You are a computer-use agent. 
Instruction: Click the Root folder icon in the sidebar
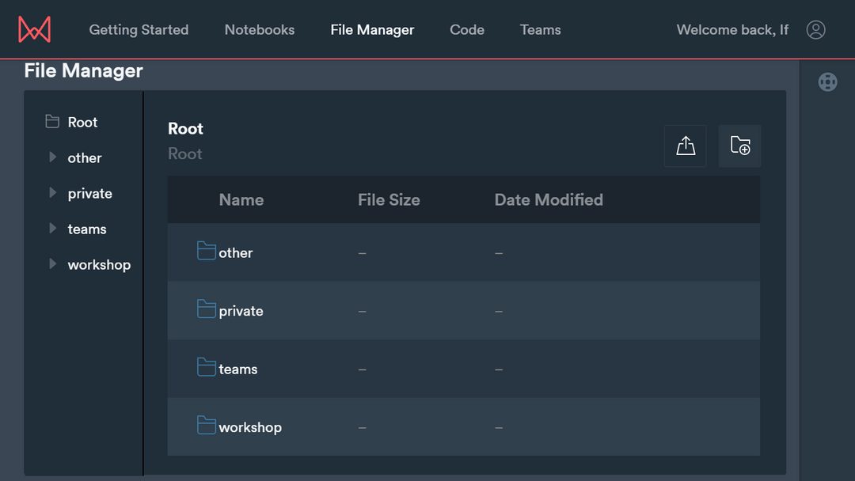click(53, 122)
